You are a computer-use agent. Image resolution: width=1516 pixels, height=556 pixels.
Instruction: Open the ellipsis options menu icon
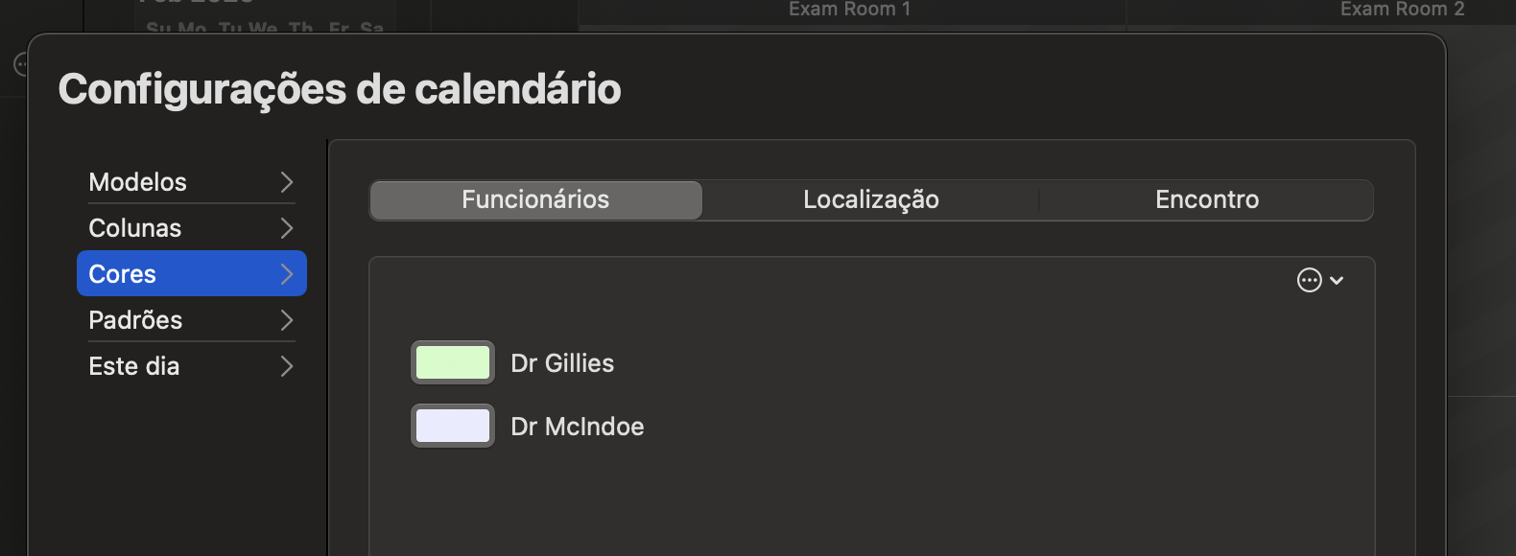pos(1309,280)
